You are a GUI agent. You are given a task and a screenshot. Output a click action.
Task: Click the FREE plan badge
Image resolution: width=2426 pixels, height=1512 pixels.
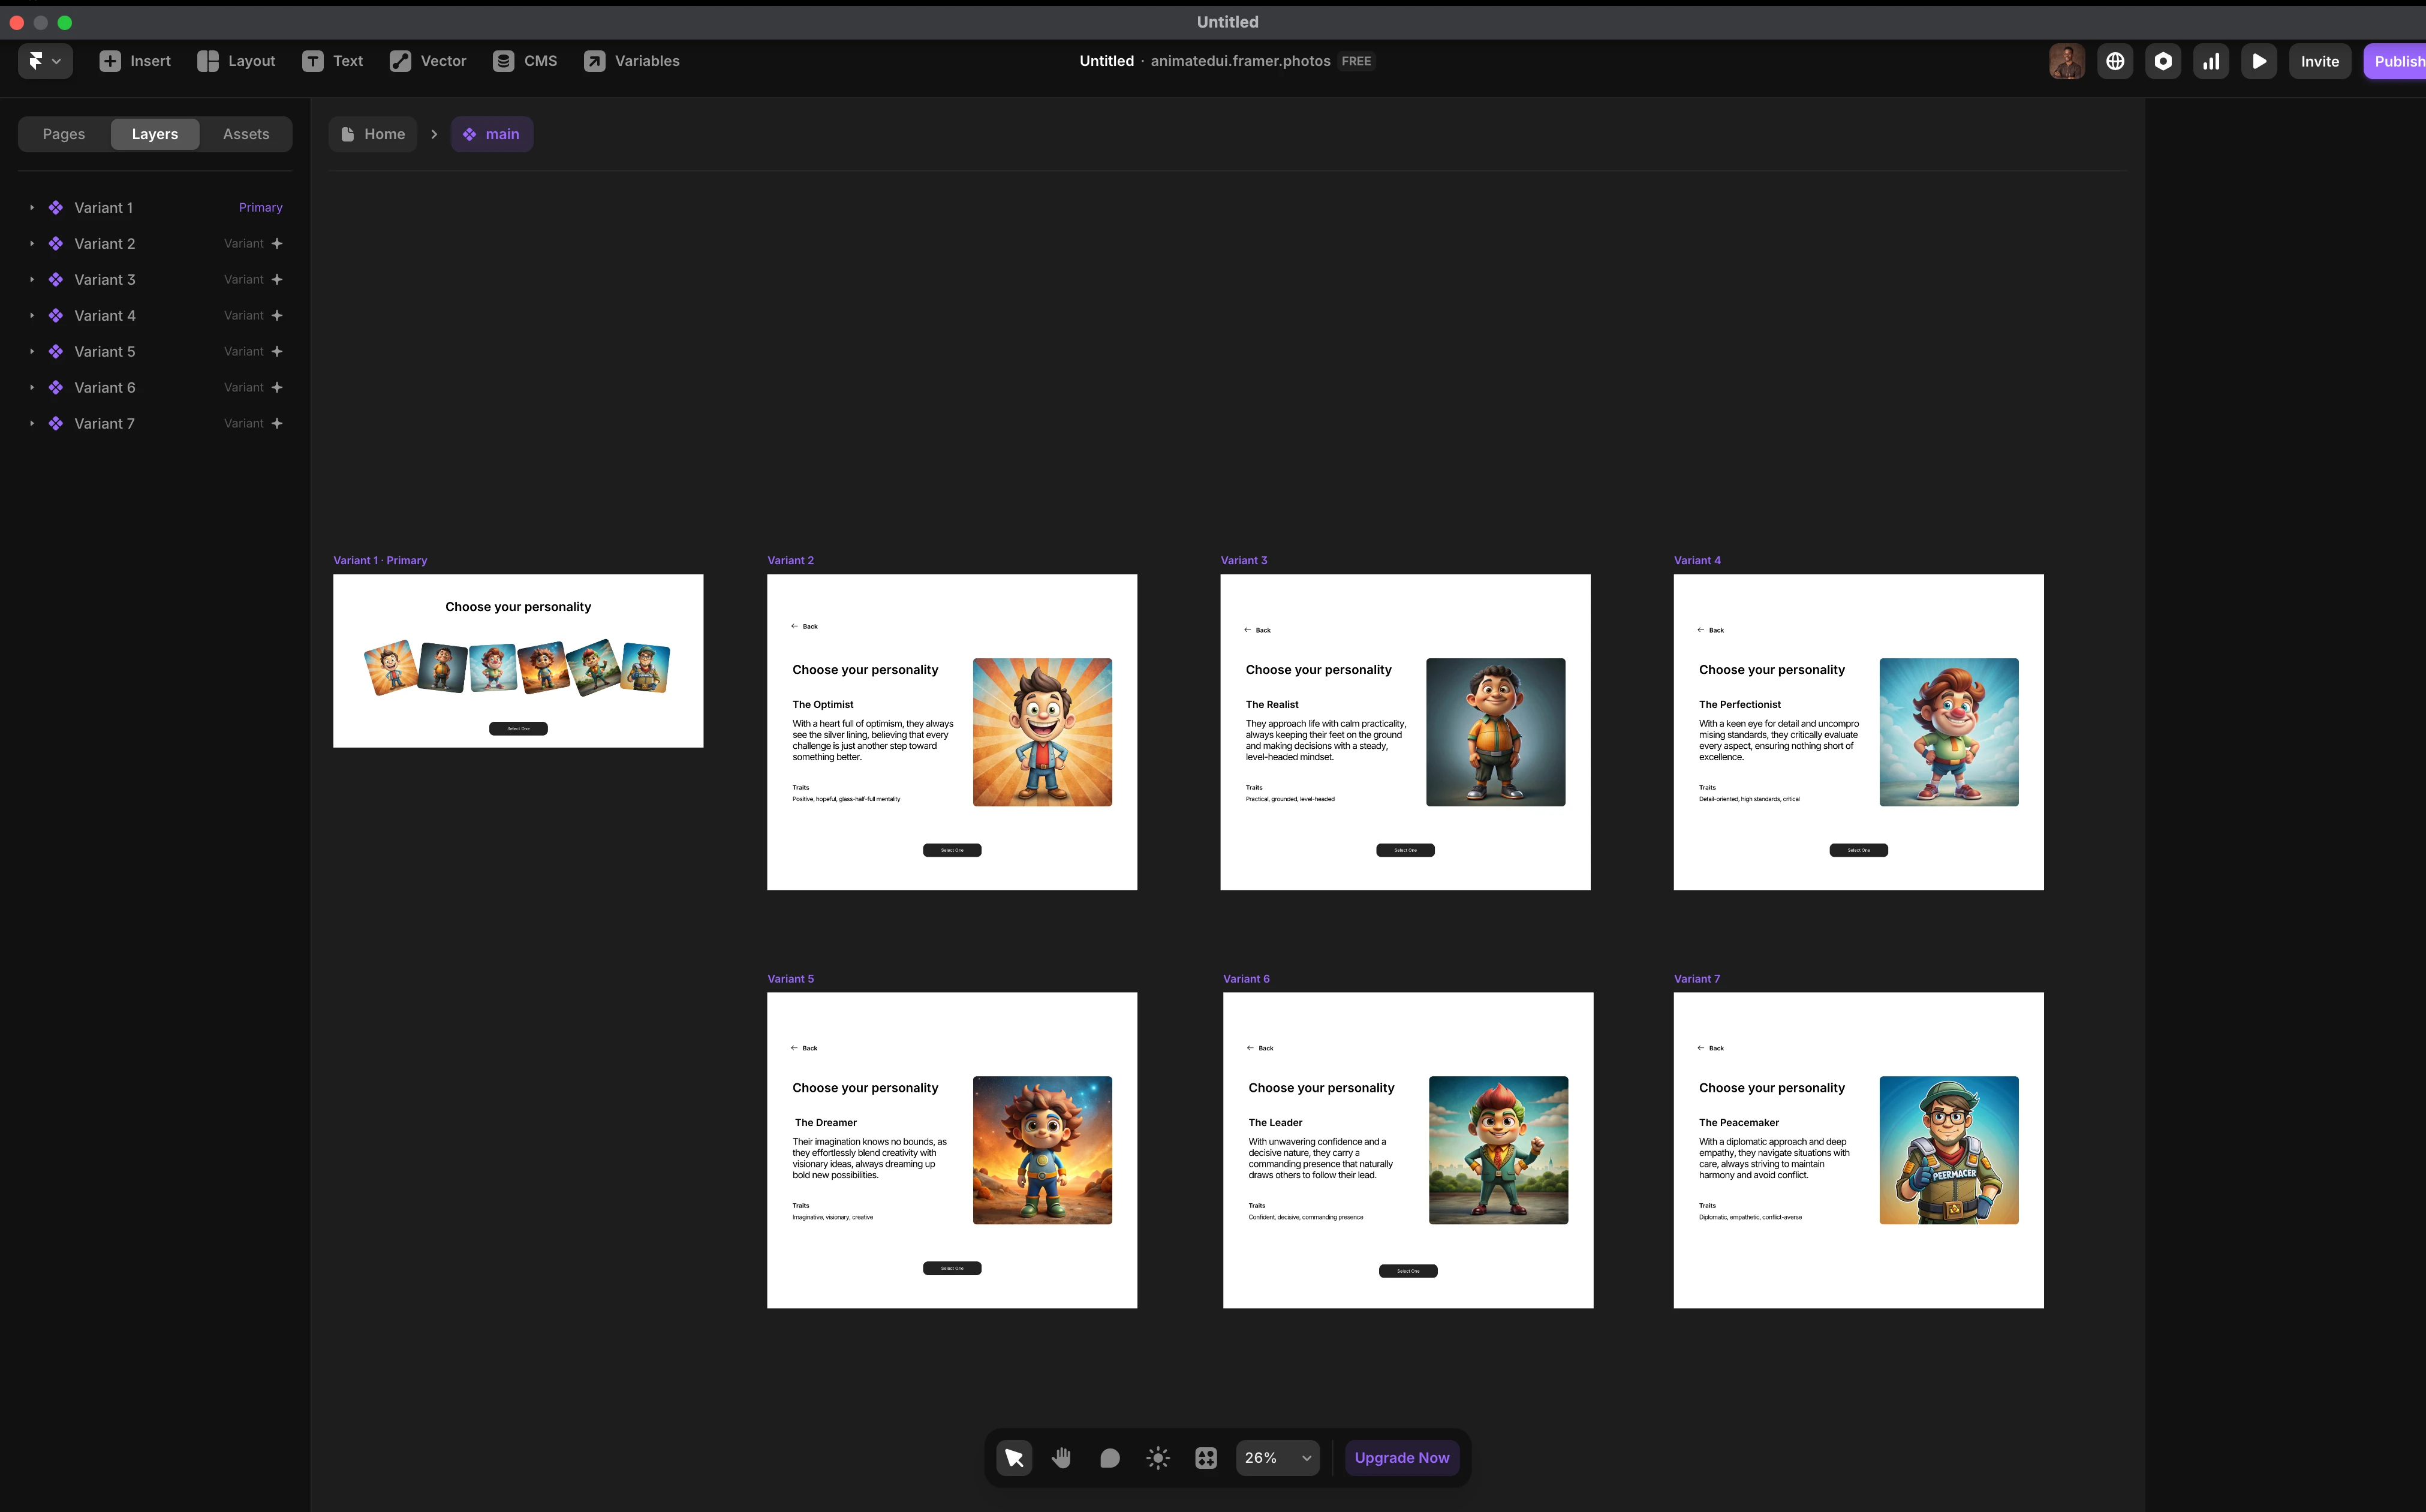point(1356,61)
